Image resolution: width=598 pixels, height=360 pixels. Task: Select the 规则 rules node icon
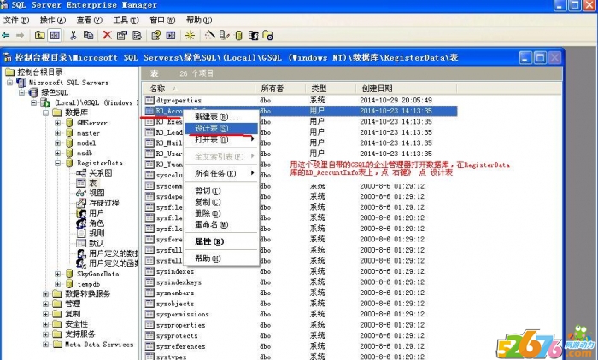coord(81,233)
